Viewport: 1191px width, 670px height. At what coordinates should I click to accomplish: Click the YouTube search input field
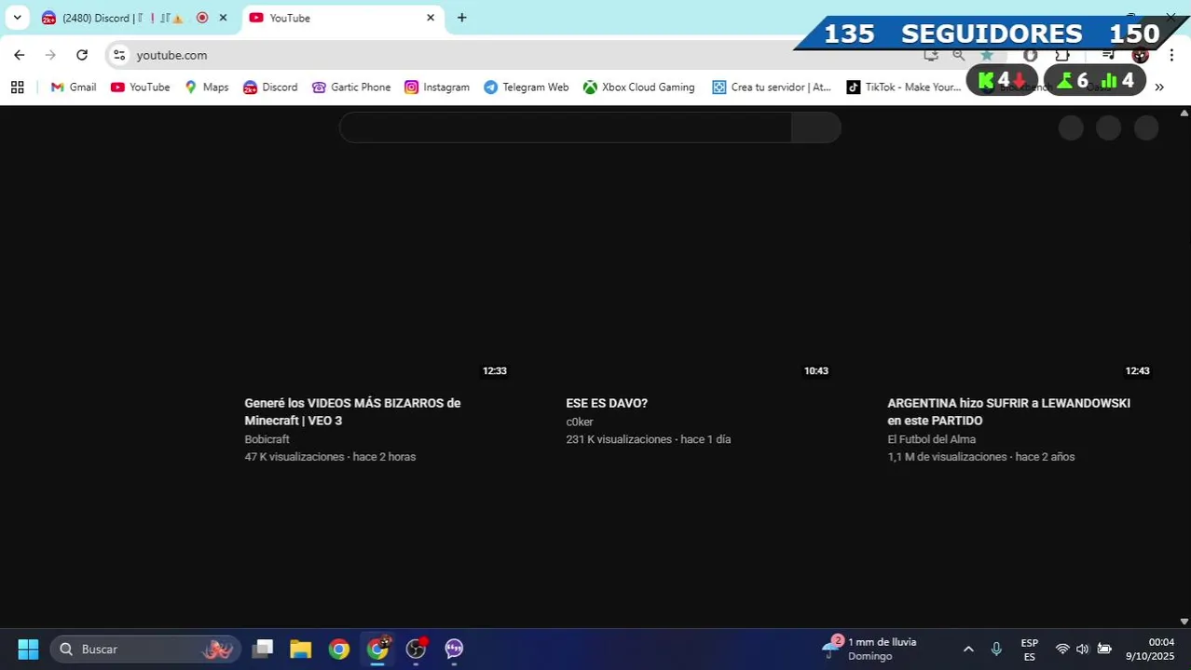(x=566, y=127)
